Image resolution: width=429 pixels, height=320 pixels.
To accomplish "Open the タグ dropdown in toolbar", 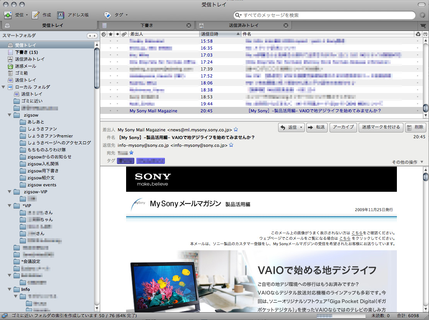I will click(116, 15).
